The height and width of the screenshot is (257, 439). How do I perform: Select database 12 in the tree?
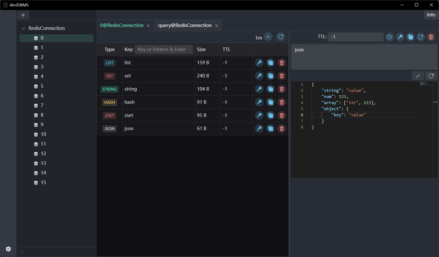(x=56, y=154)
